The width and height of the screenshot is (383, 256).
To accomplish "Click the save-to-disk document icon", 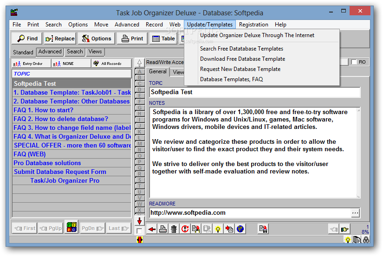I will coord(263,229).
